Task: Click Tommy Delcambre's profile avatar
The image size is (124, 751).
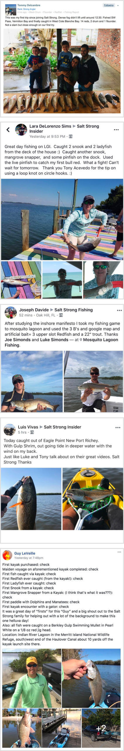Action: point(11,10)
